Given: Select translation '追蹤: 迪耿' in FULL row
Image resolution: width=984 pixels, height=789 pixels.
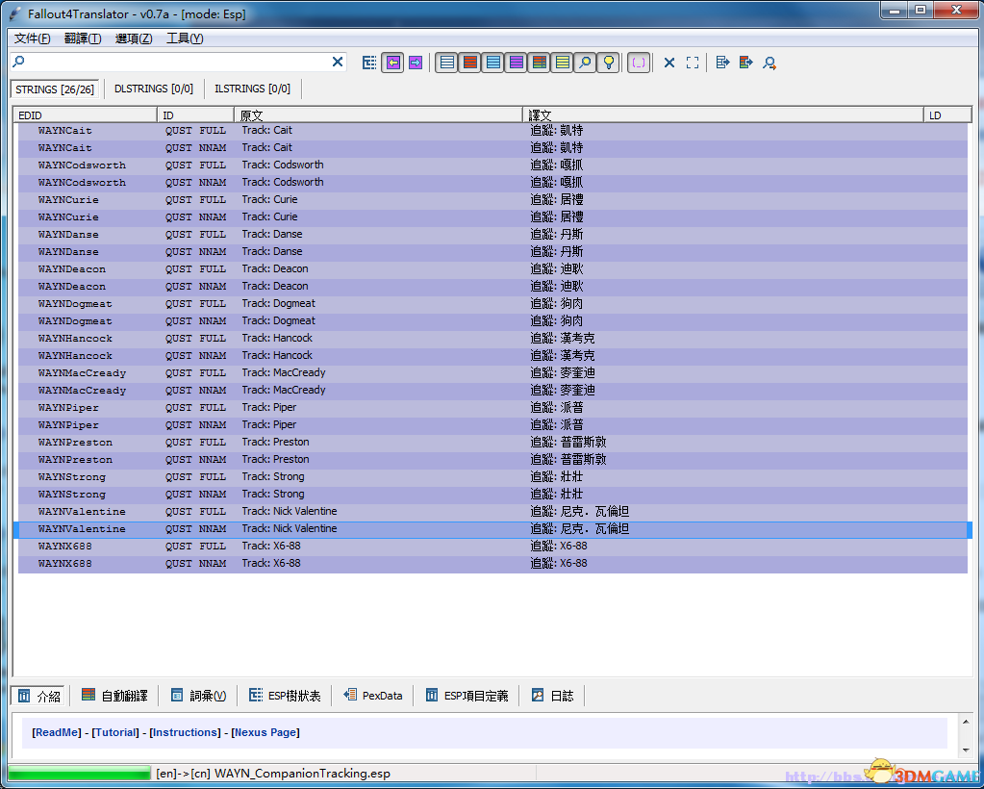Looking at the screenshot, I should pos(557,268).
